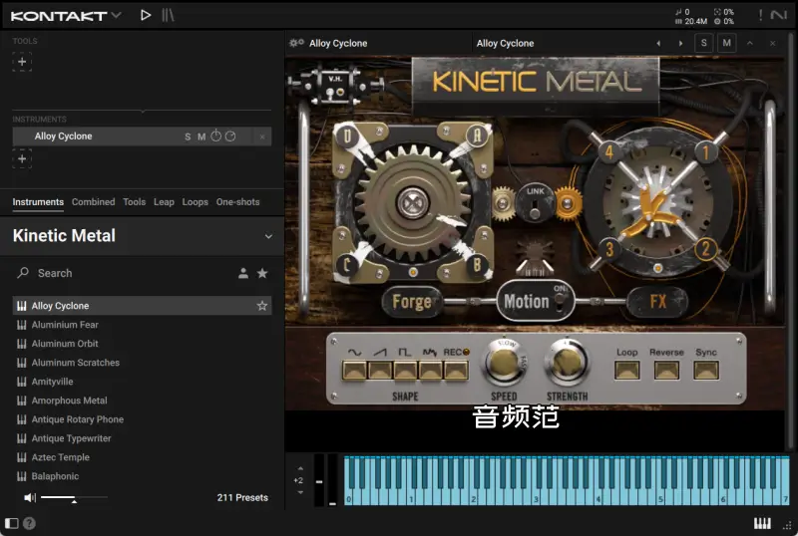Open help with the question mark icon
798x536 pixels.
point(30,523)
